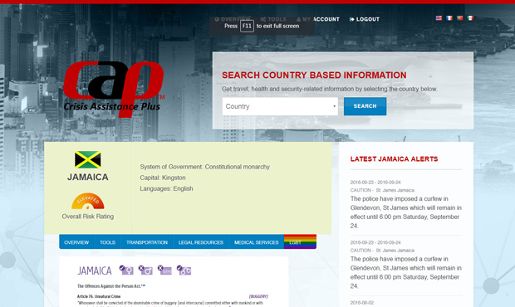The image size is (515, 307).
Task: Click the 'Latest Jamaica Alerts' heading
Action: [x=394, y=159]
